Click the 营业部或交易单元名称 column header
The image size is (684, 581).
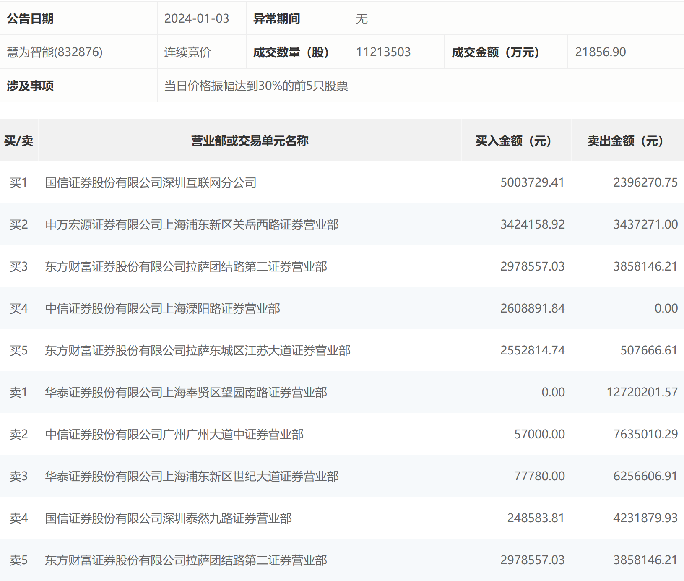tap(250, 141)
